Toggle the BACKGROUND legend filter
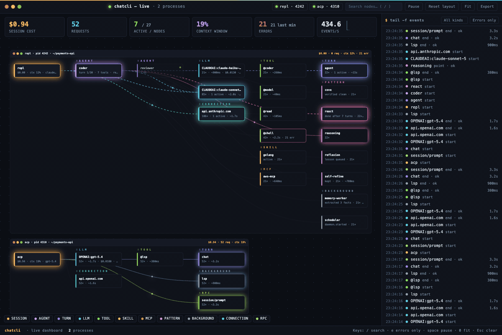This screenshot has height=335, width=502. (200, 319)
